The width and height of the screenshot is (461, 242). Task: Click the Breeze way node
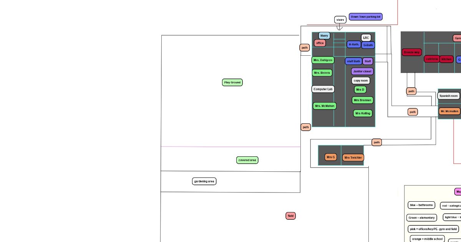tap(412, 52)
